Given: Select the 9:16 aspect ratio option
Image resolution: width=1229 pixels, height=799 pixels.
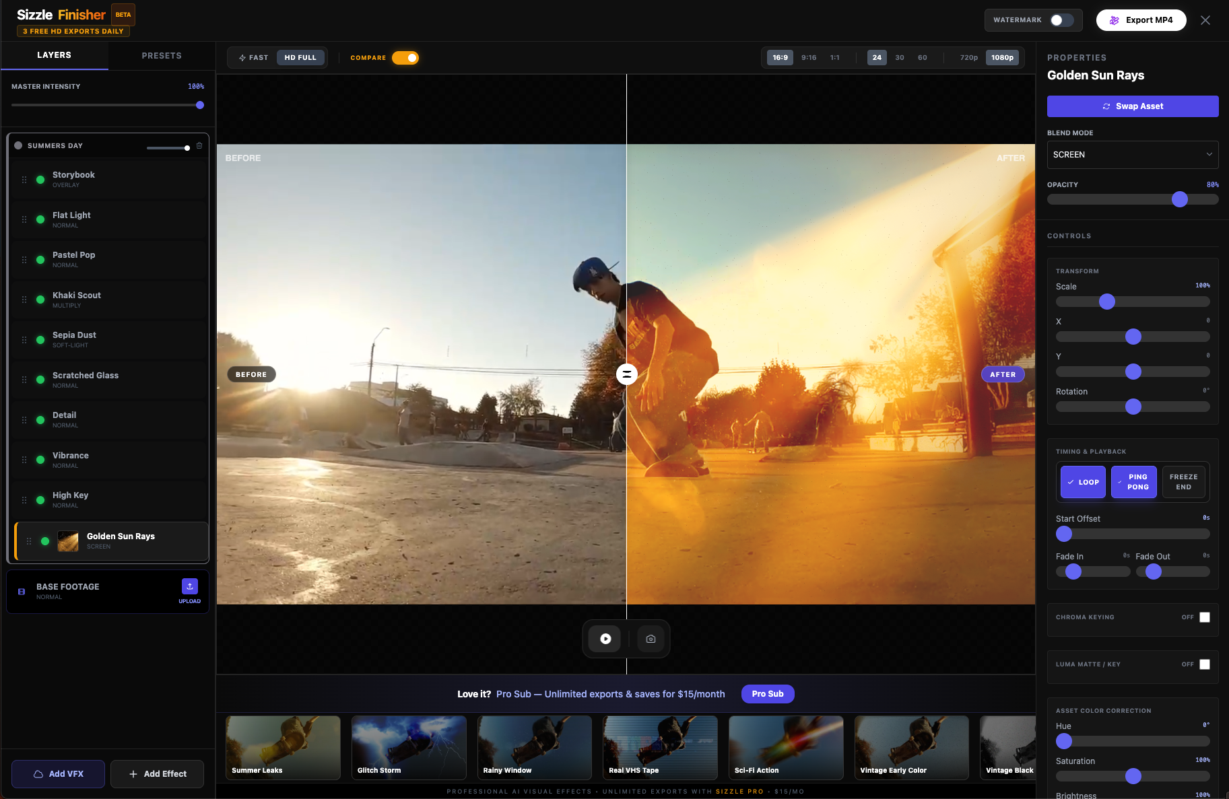Looking at the screenshot, I should (x=809, y=58).
